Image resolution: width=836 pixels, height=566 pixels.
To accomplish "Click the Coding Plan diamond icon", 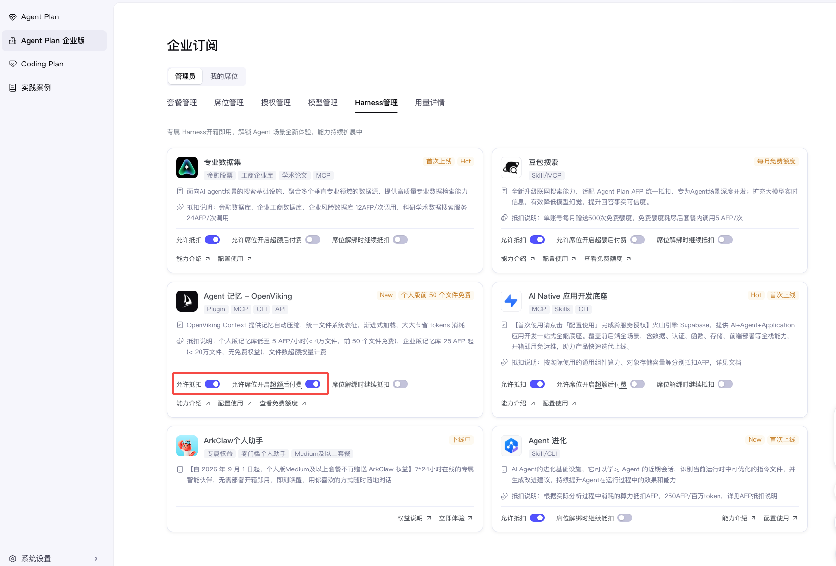I will coord(13,64).
